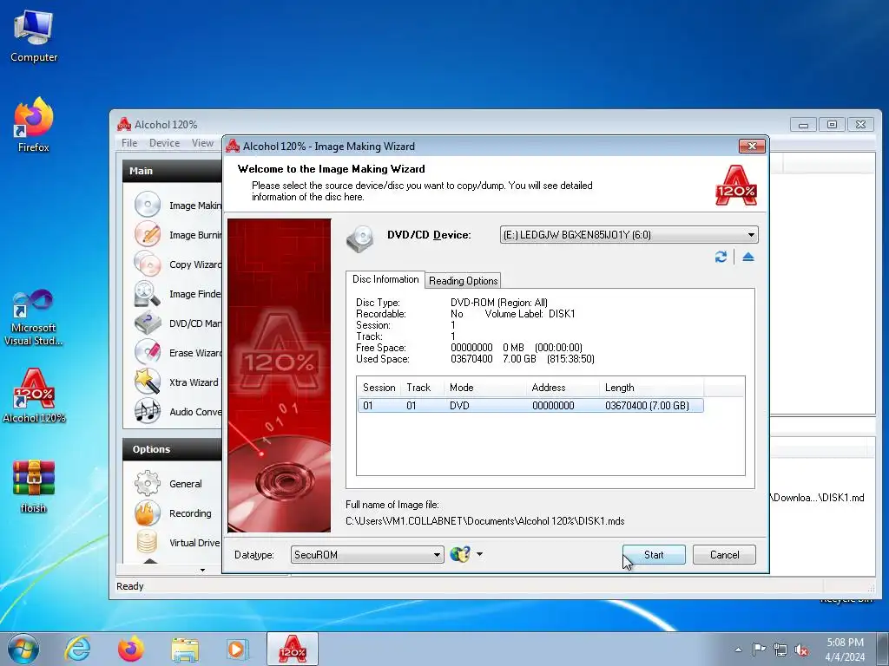Open Image Burning Wizard icon in sidebar
The height and width of the screenshot is (666, 889).
tap(148, 234)
